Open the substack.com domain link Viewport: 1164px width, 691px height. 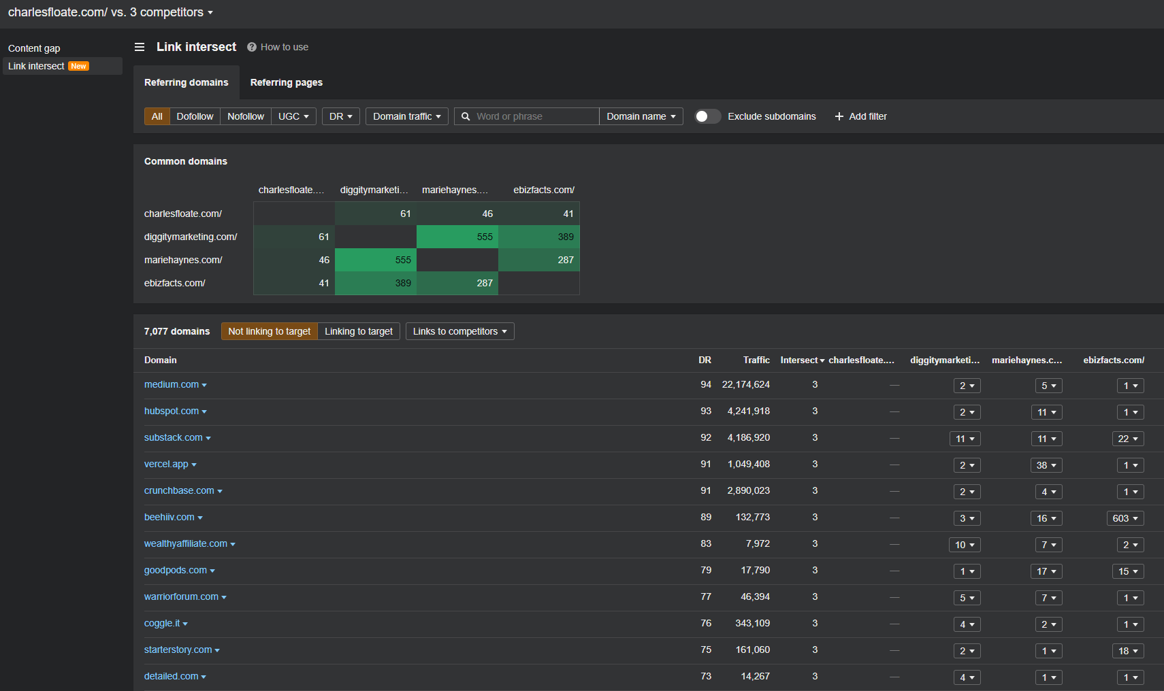tap(173, 437)
